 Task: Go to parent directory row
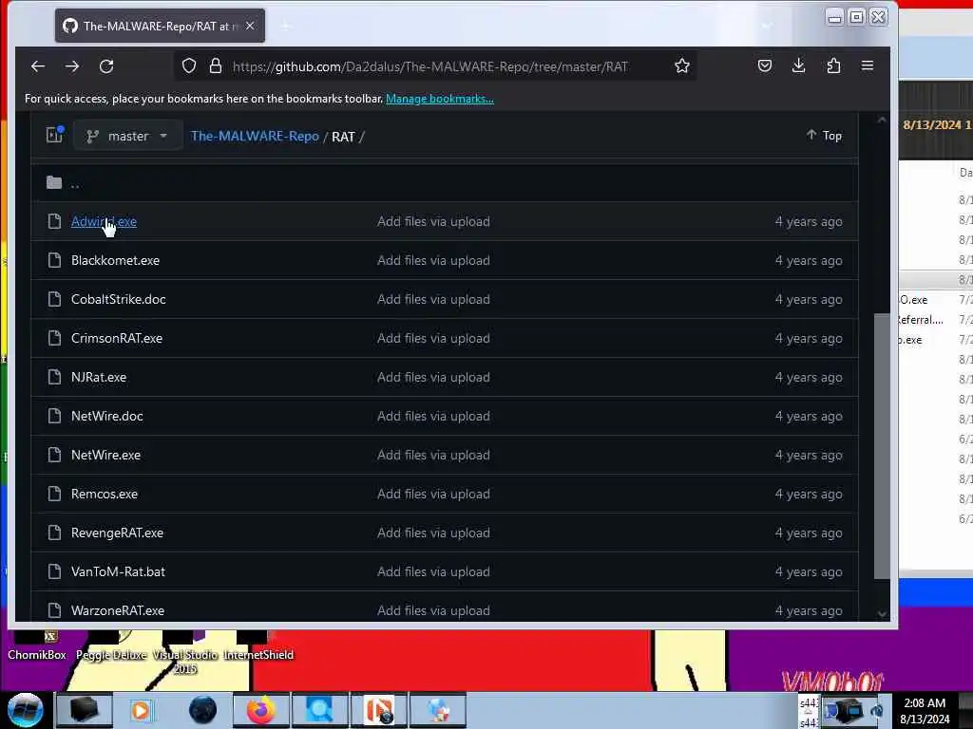tap(445, 183)
